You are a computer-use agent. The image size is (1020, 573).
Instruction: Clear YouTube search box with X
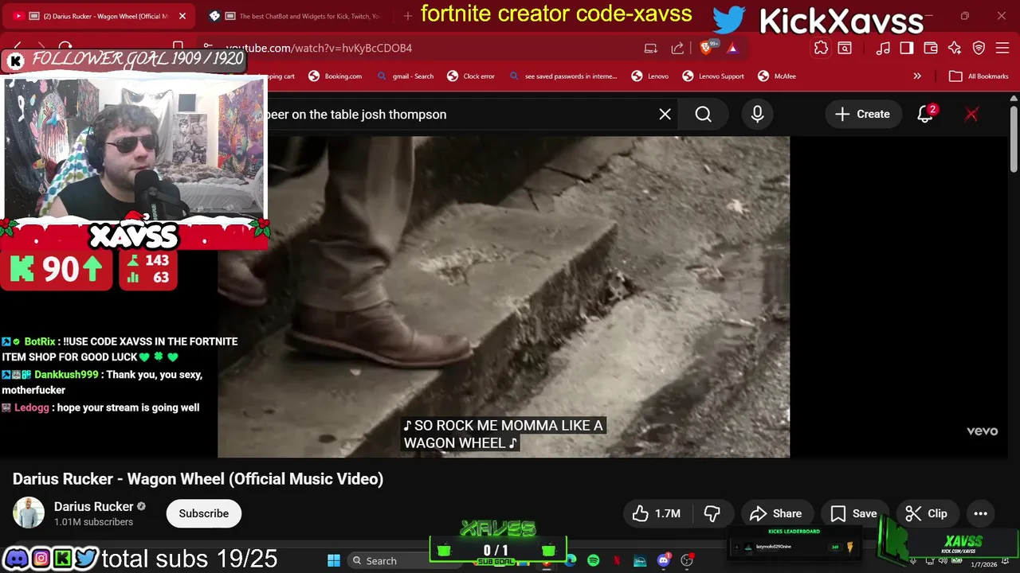665,114
